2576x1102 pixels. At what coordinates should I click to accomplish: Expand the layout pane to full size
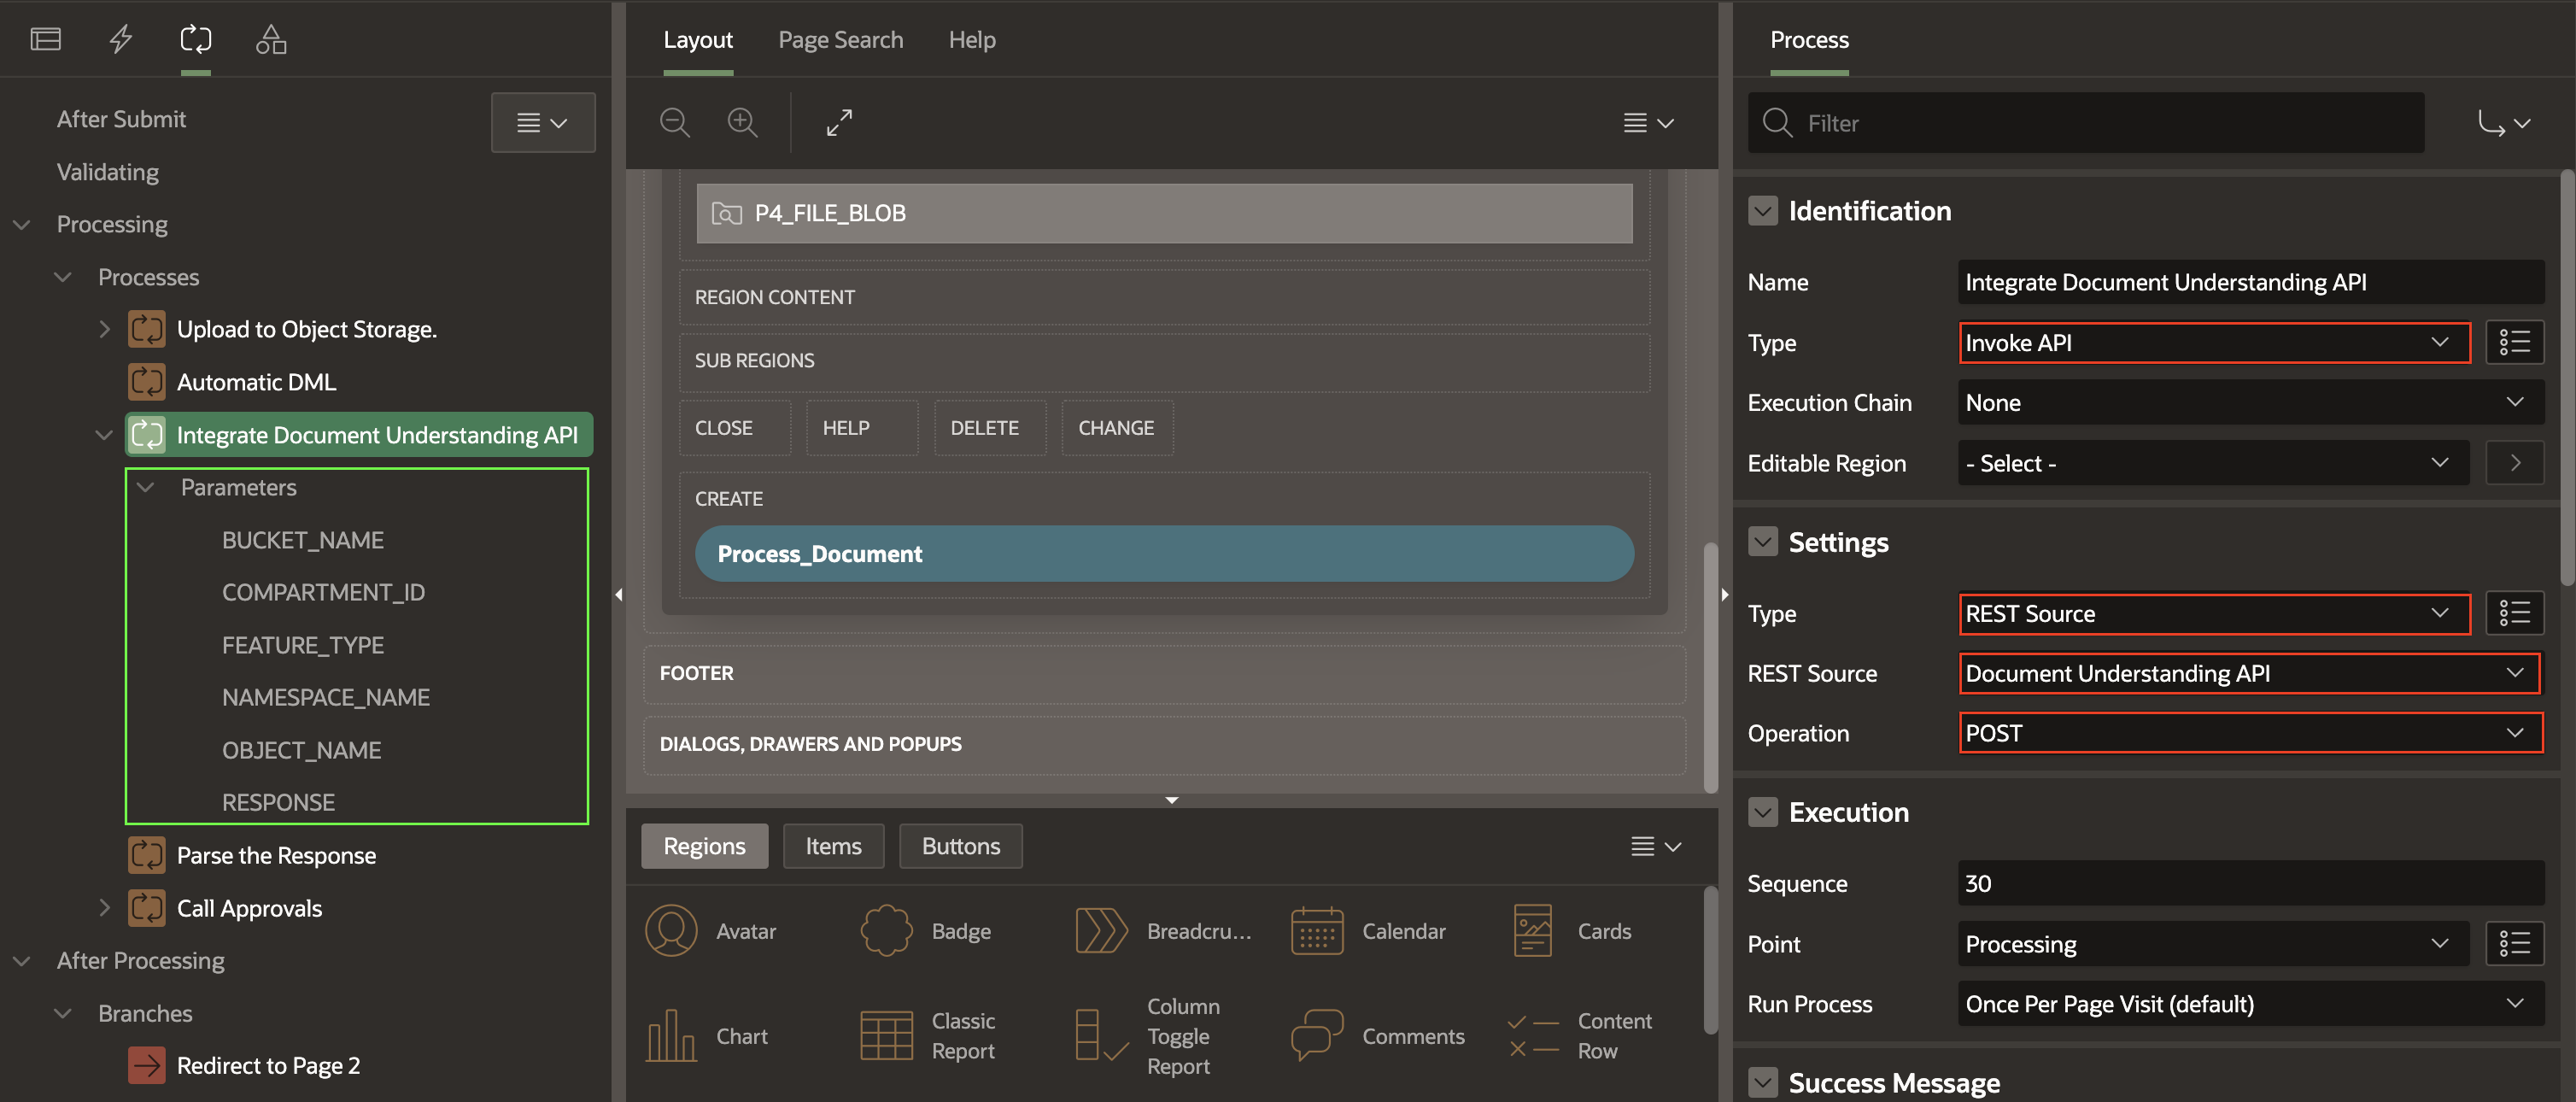tap(839, 123)
